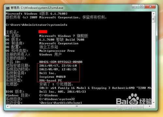Click system directory C:\Windows\system32
The width and height of the screenshot is (163, 117).
[x=57, y=99]
